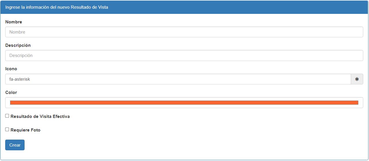Click the "Descripción" placeholder text
369x161 pixels.
pyautogui.click(x=21, y=55)
